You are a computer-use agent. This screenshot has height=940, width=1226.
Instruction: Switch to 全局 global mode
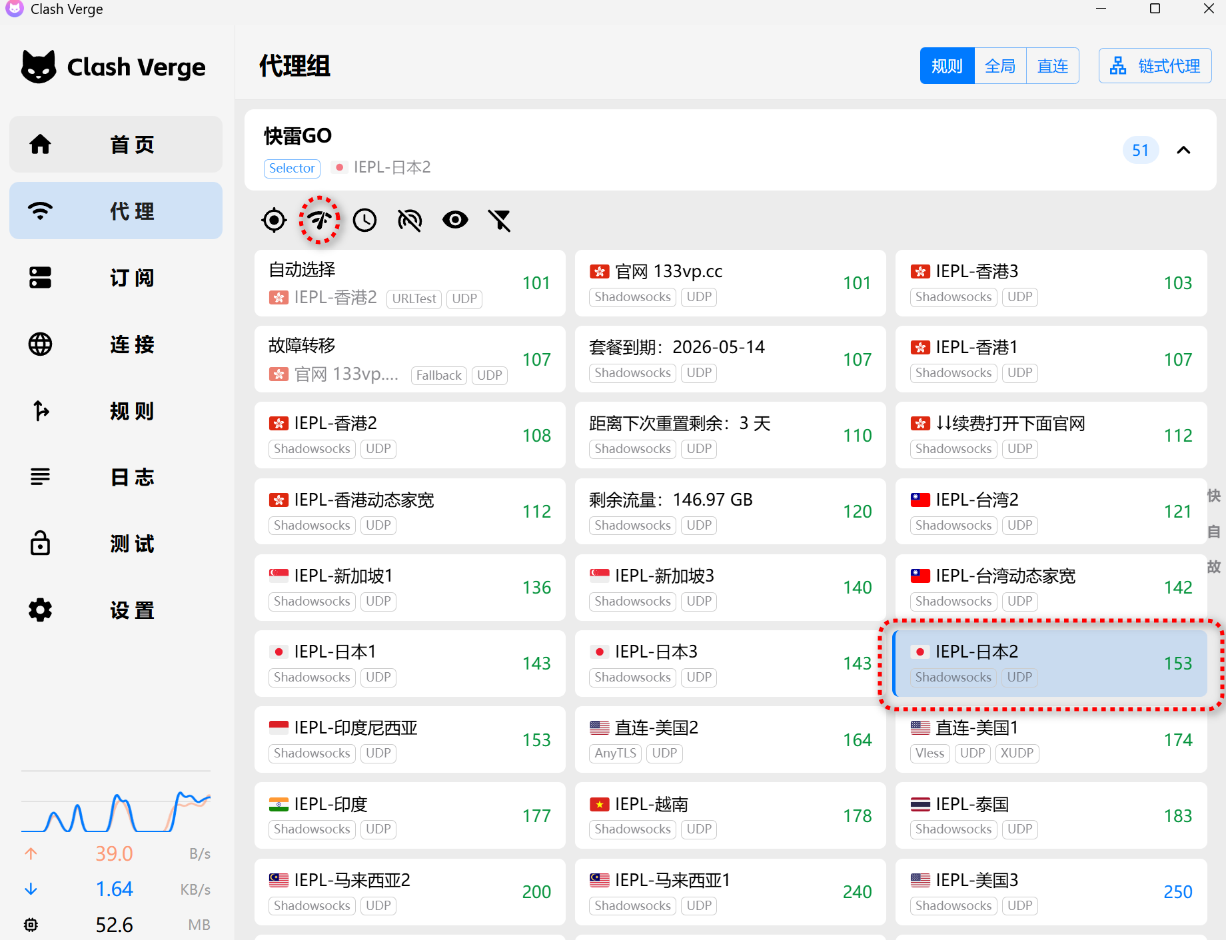[1000, 66]
